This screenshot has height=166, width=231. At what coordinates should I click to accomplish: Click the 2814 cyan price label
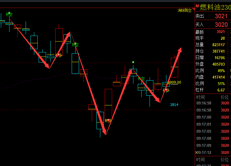[174, 104]
